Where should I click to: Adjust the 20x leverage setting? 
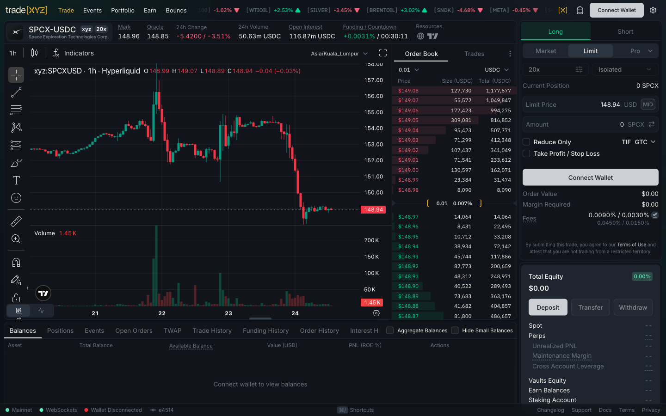tap(555, 69)
